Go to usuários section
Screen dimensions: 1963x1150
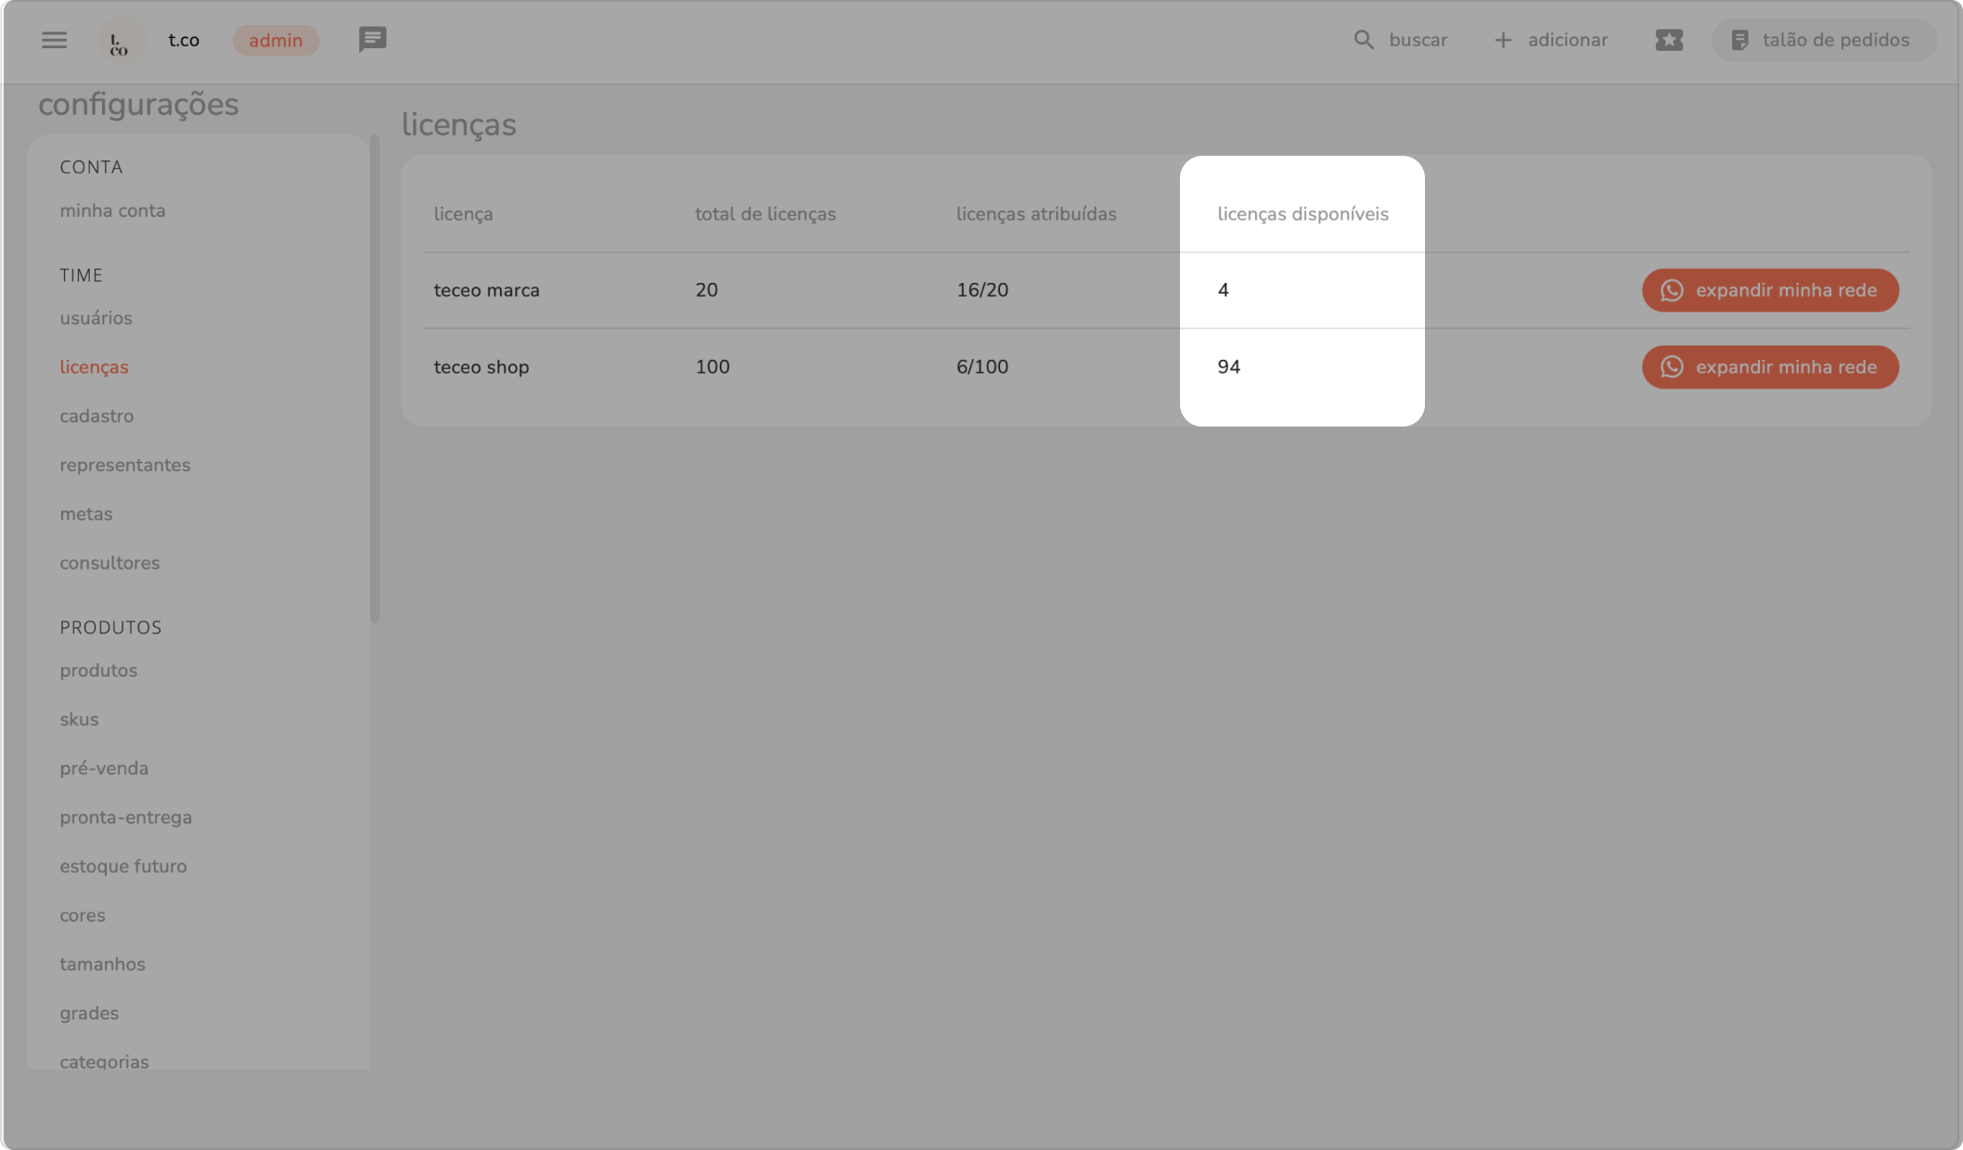[x=96, y=318]
